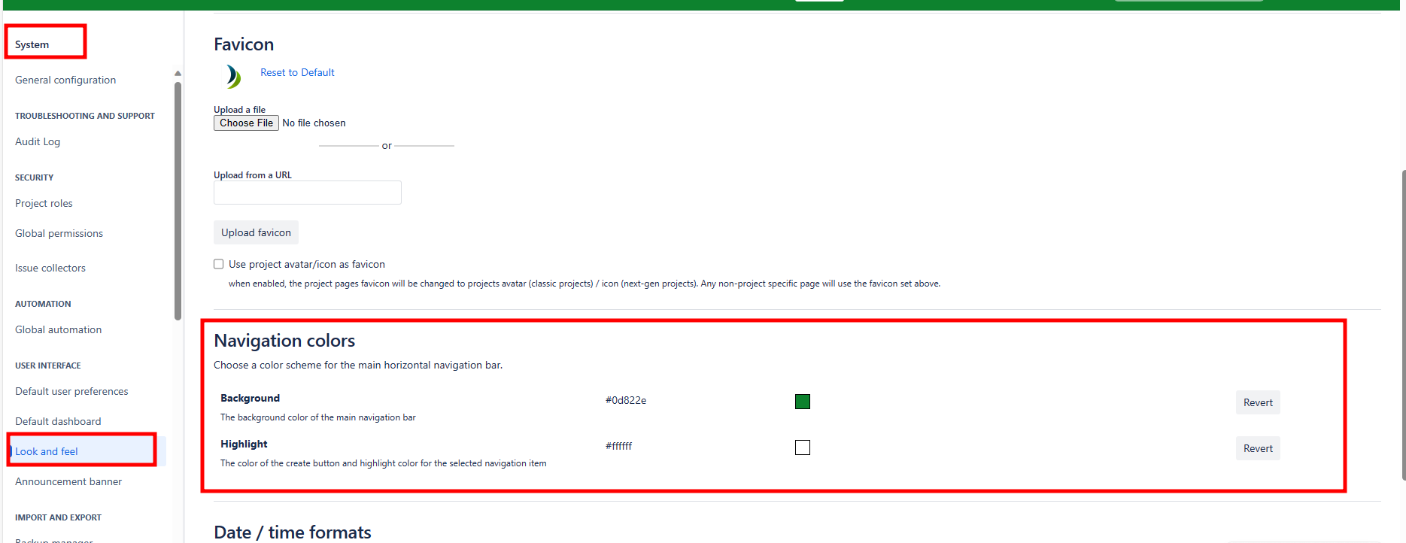The image size is (1406, 543).
Task: Open the Announcement banner page
Action: [x=68, y=482]
